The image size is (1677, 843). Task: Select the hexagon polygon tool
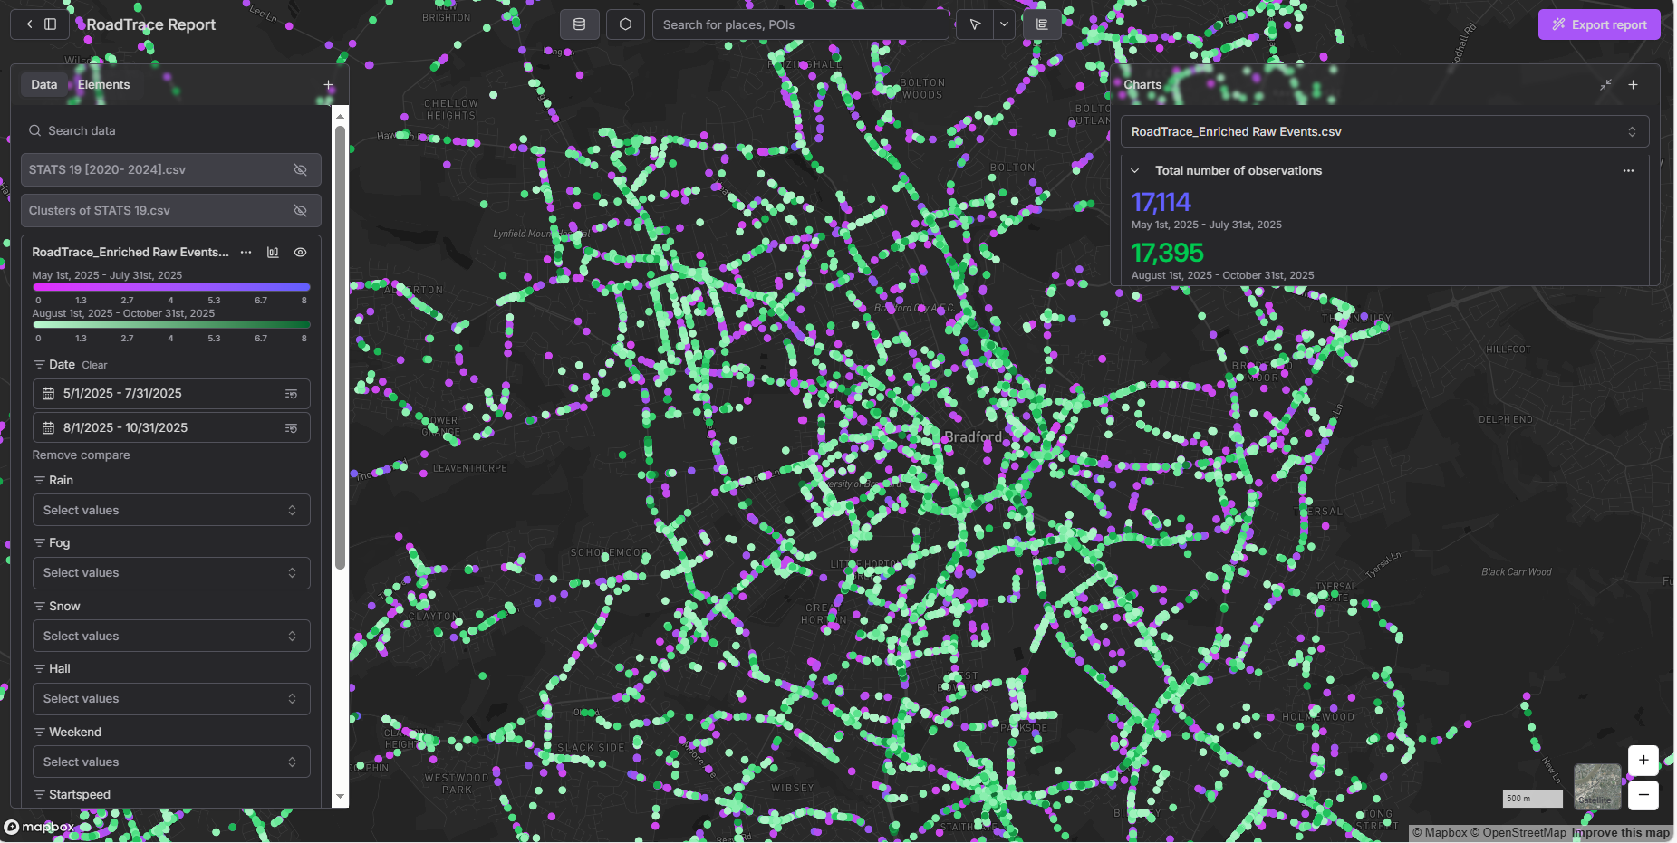click(x=625, y=24)
